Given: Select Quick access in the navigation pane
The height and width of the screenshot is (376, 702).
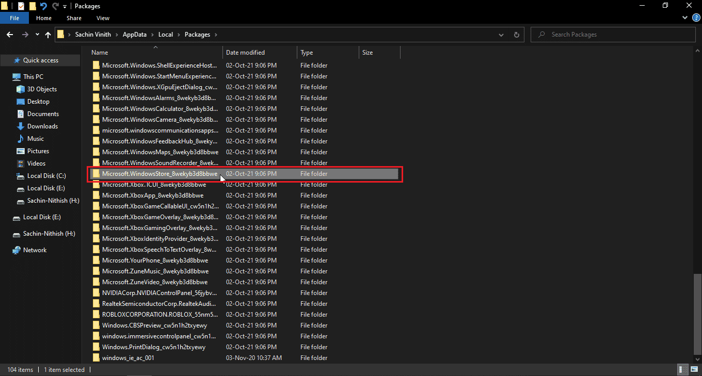Looking at the screenshot, I should (40, 60).
